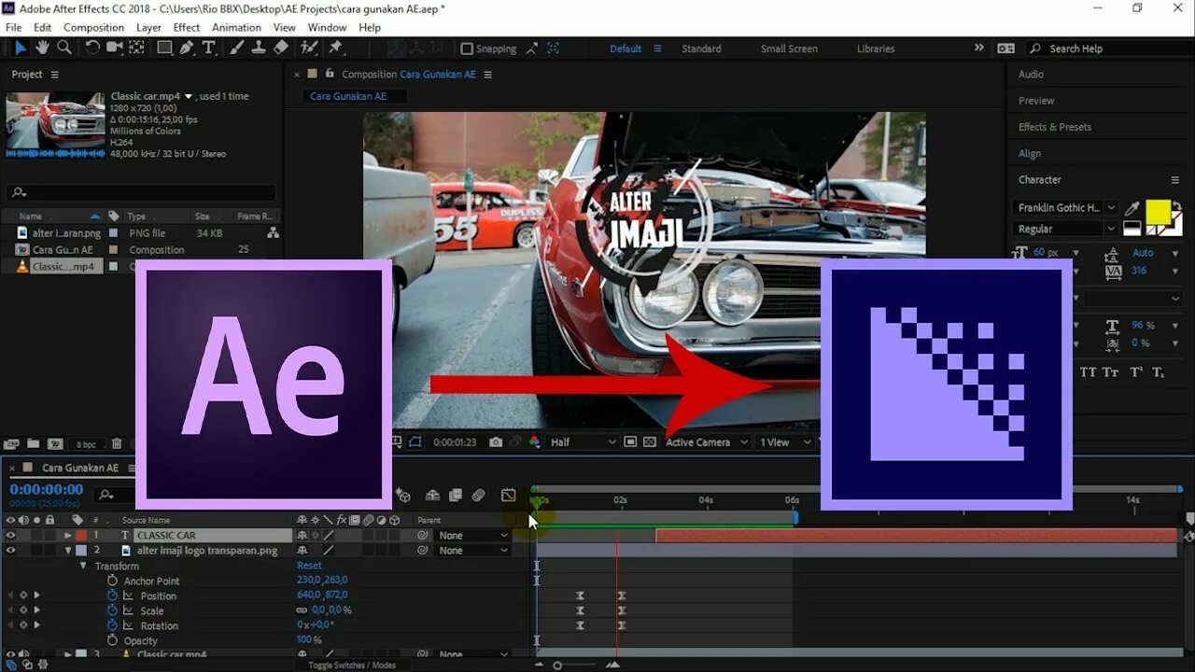
Task: Click the 8 bpc color depth button
Action: click(x=86, y=444)
